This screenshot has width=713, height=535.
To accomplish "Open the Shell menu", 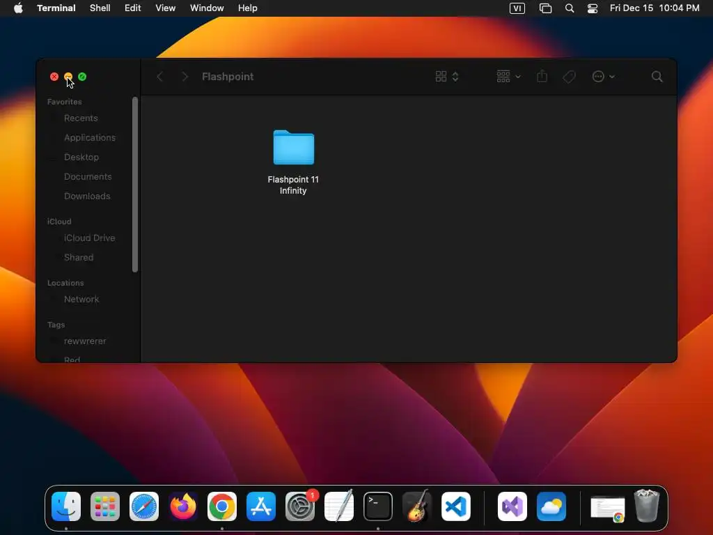I will point(100,8).
